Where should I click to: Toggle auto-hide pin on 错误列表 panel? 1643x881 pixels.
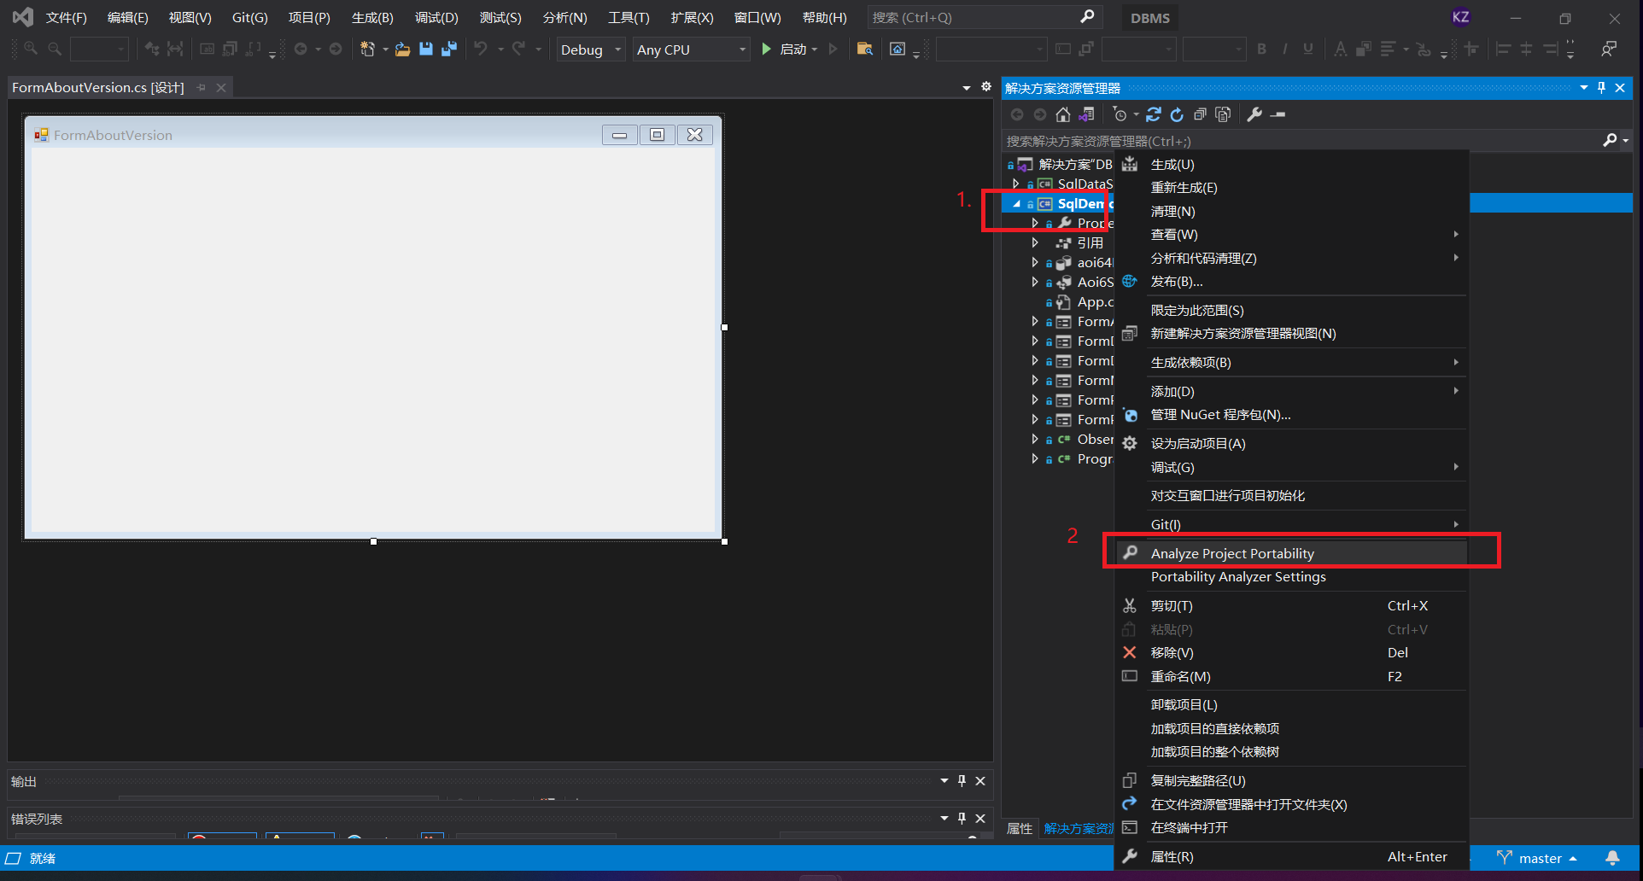[962, 819]
